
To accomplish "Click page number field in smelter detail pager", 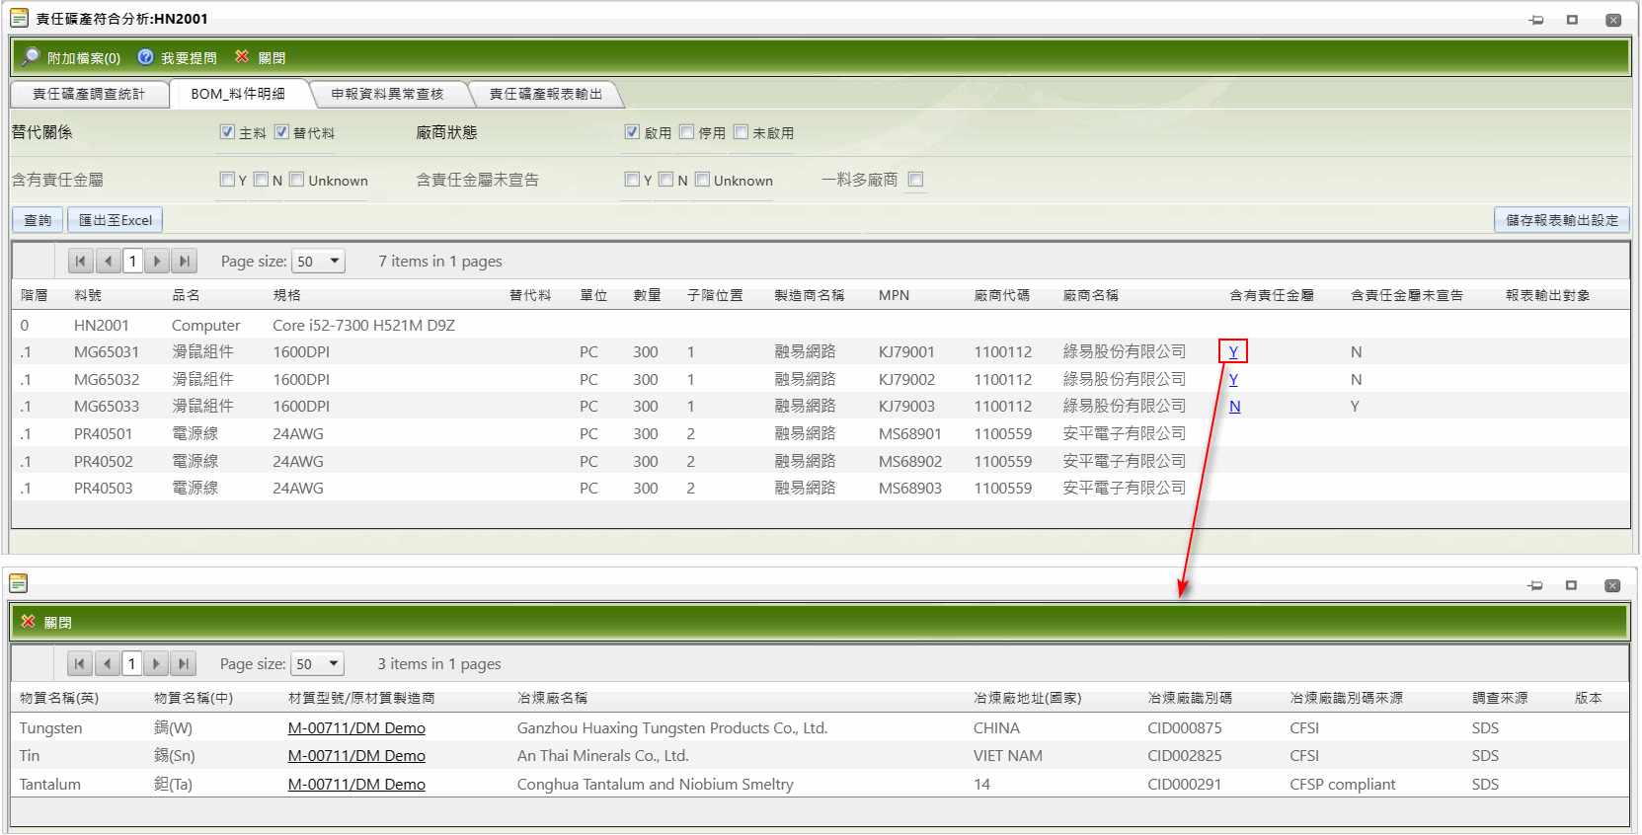I will [x=131, y=664].
